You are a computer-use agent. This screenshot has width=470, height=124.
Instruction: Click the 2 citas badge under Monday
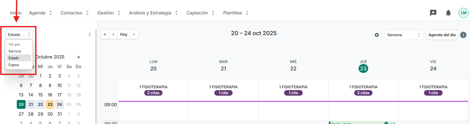(153, 93)
